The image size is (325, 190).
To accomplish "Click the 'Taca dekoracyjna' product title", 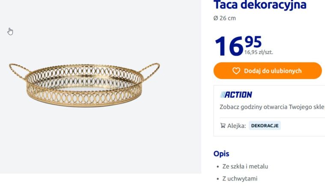I will click(260, 5).
